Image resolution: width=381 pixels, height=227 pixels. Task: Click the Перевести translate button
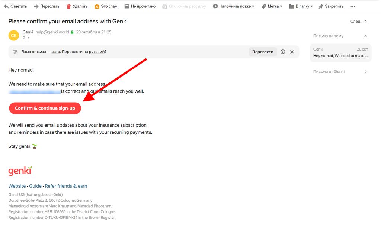[x=263, y=52]
